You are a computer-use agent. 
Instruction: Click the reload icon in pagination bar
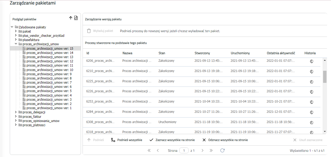pos(222,150)
